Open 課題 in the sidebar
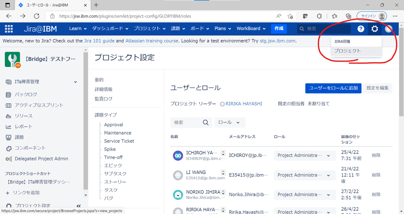The image size is (404, 214). point(19,137)
